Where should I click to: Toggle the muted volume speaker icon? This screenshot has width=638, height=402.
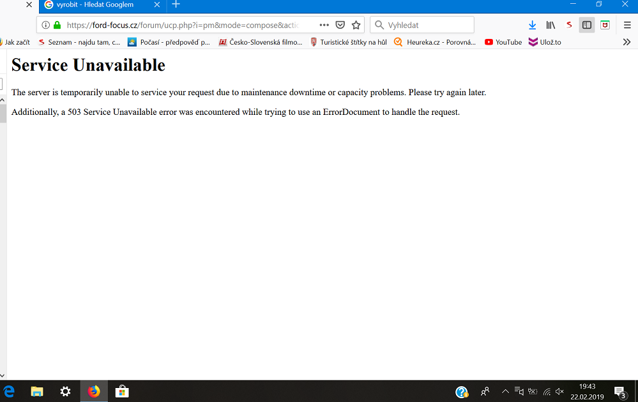(x=560, y=391)
